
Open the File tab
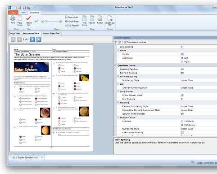(x=13, y=13)
